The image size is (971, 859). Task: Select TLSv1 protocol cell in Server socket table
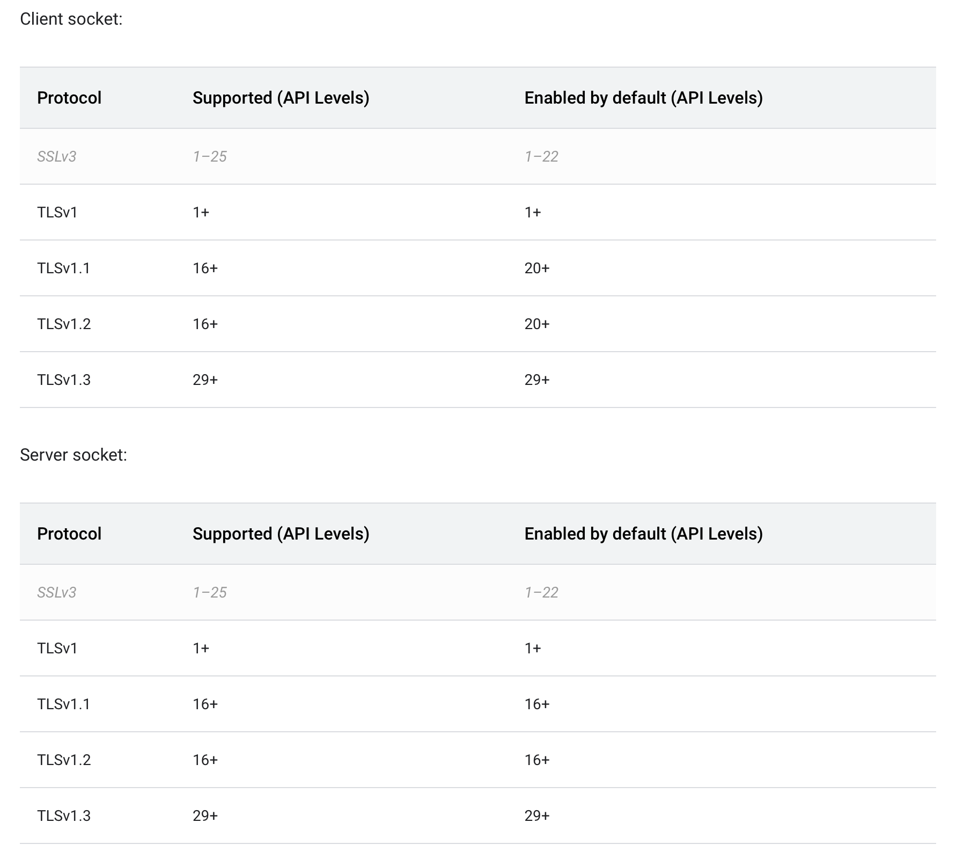pos(57,649)
